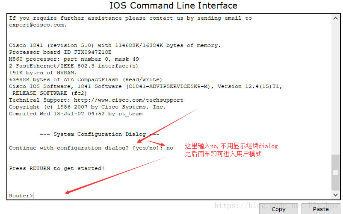The height and width of the screenshot is (214, 343).
Task: Click at the Router> prompt
Action: [21, 196]
